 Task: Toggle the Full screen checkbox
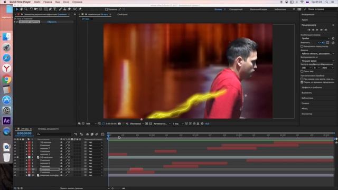coord(302,71)
